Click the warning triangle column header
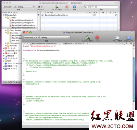The image size is (137, 130). click(110, 12)
